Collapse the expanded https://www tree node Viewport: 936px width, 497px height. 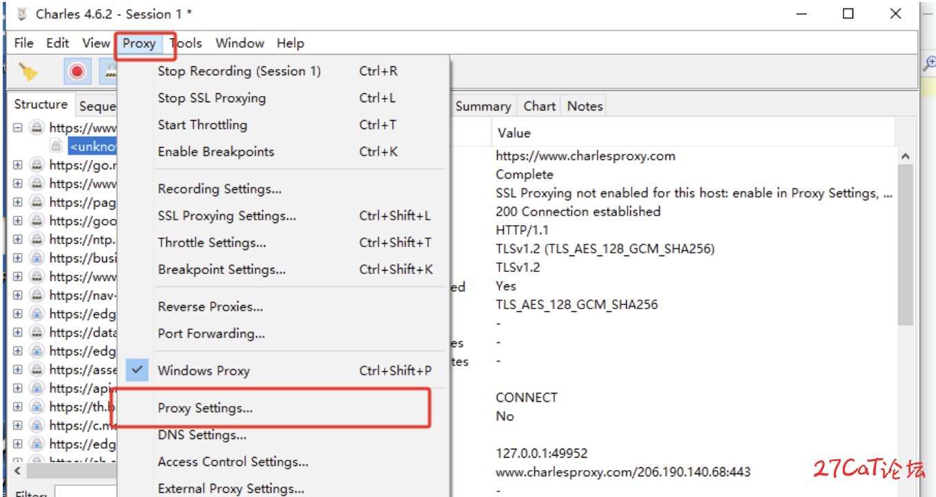[18, 128]
